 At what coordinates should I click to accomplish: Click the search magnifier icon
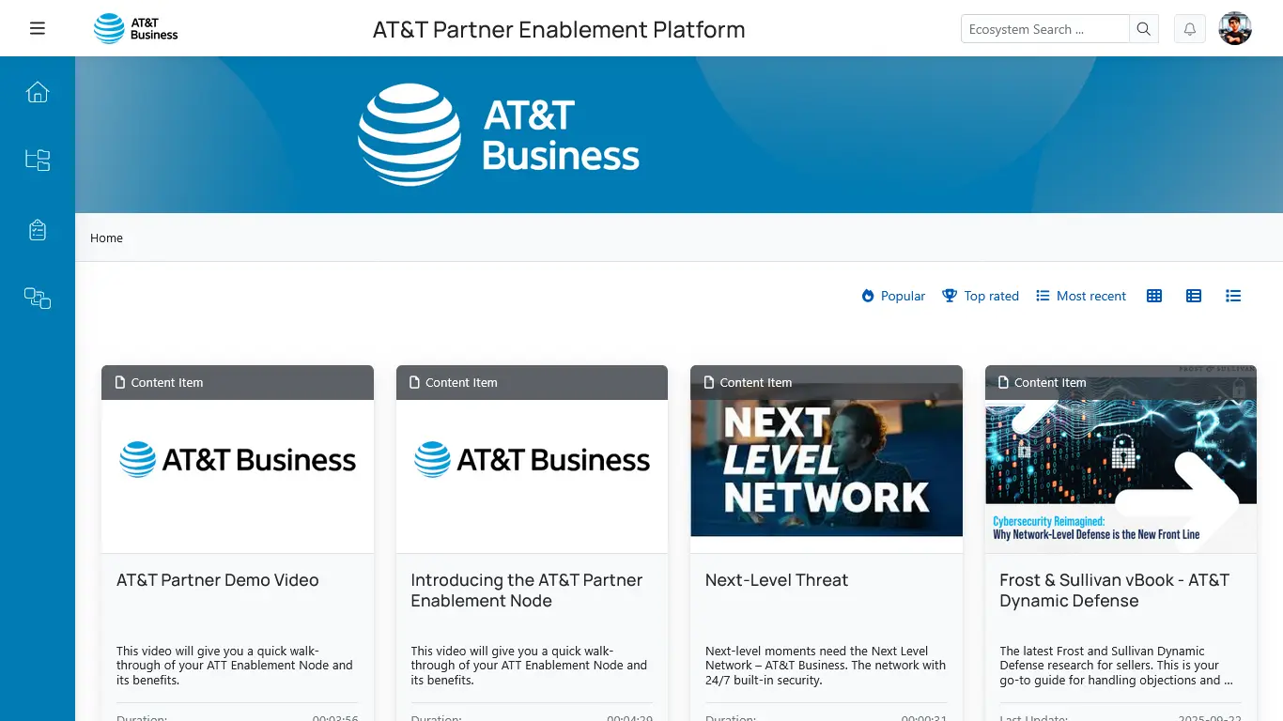pyautogui.click(x=1143, y=28)
